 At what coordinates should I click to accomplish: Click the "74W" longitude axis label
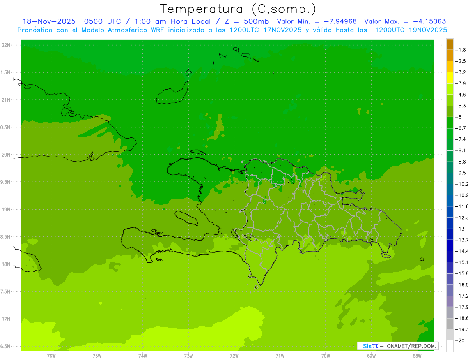(x=142, y=356)
